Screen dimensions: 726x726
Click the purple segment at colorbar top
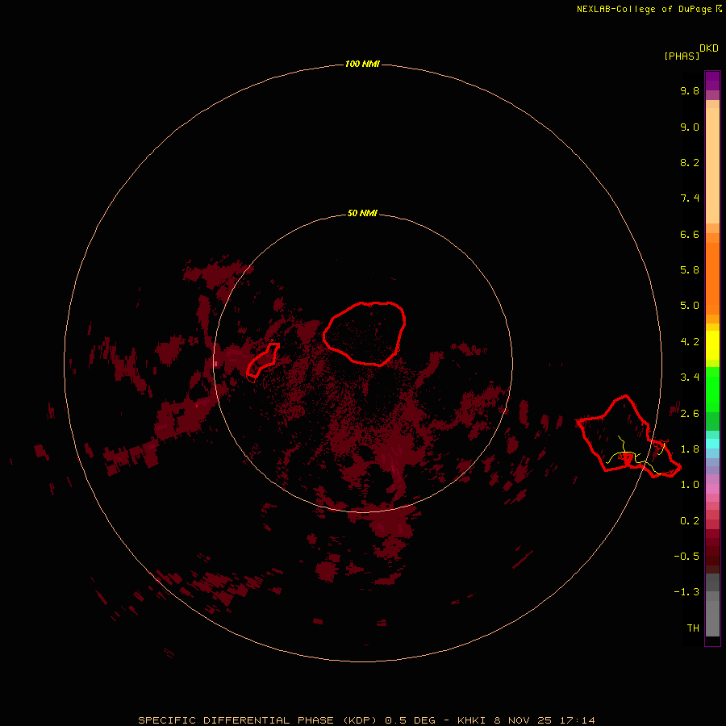[712, 81]
